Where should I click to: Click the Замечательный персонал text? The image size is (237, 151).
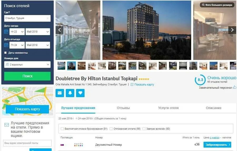(x=215, y=88)
